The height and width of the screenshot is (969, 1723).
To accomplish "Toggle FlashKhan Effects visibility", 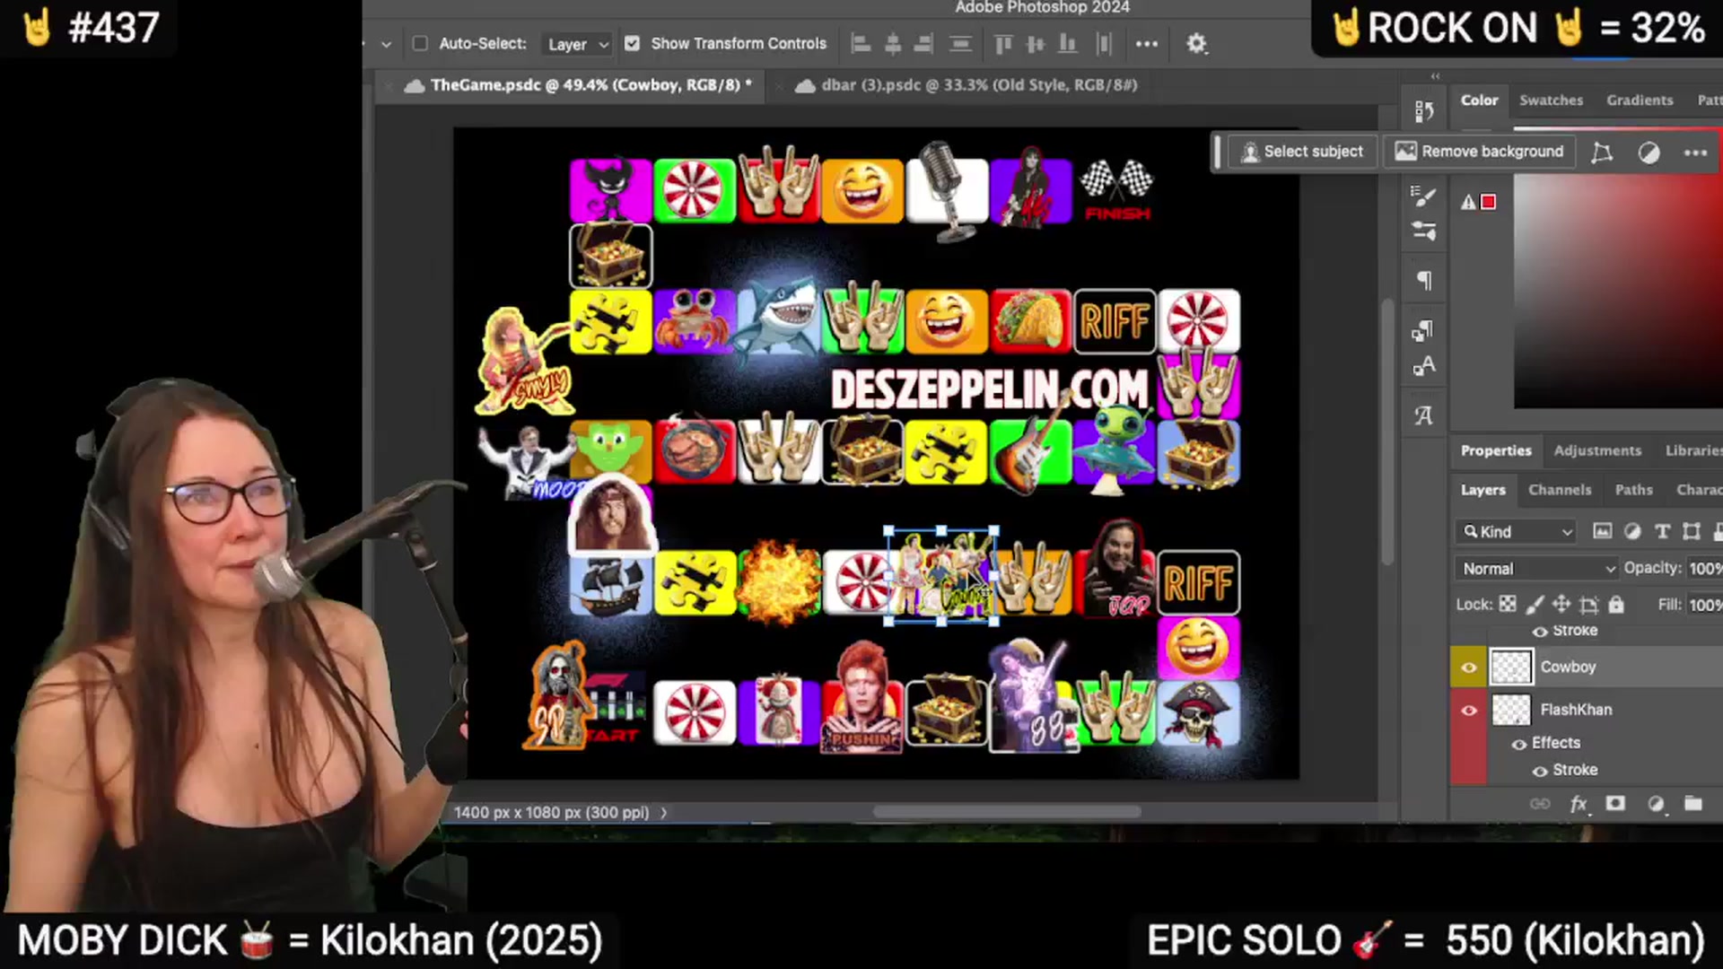I will [x=1518, y=744].
